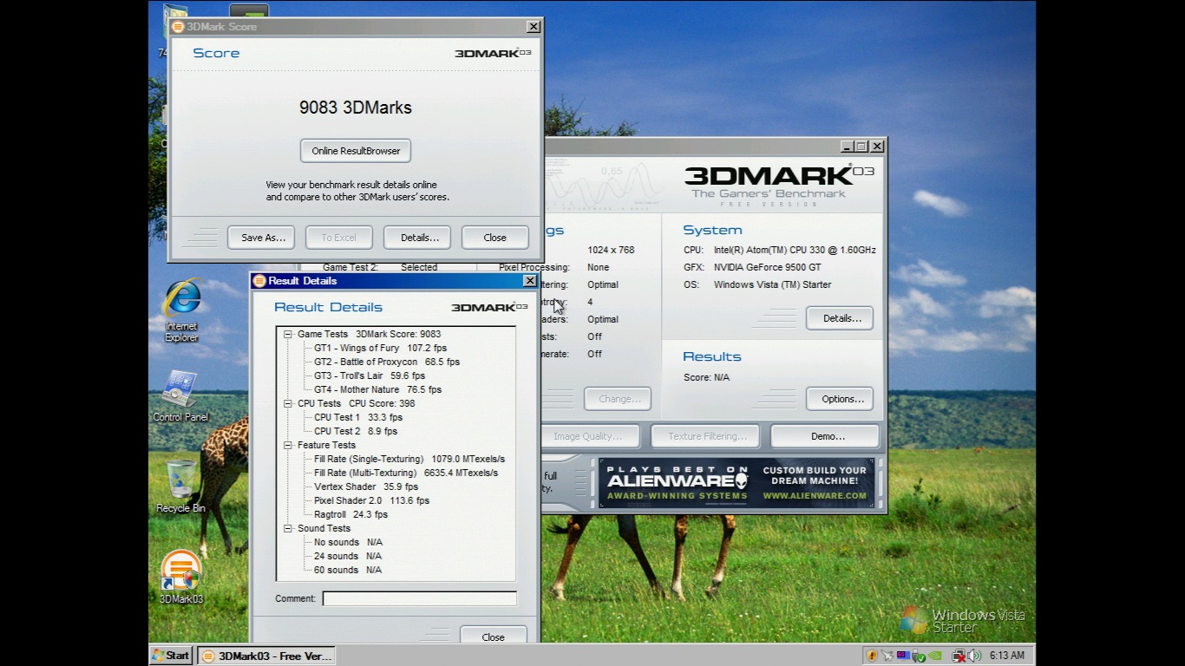The height and width of the screenshot is (666, 1185).
Task: Select the No sounds N/A row
Action: pyautogui.click(x=348, y=542)
